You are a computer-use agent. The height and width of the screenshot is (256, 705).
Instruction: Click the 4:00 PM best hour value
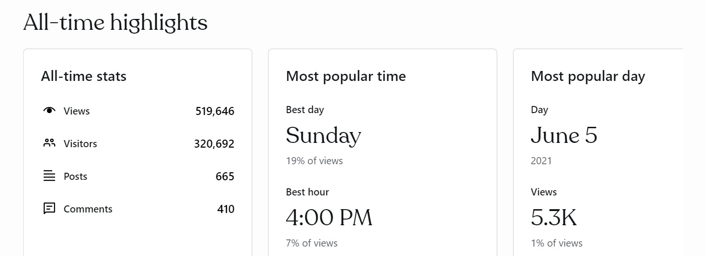pyautogui.click(x=329, y=218)
